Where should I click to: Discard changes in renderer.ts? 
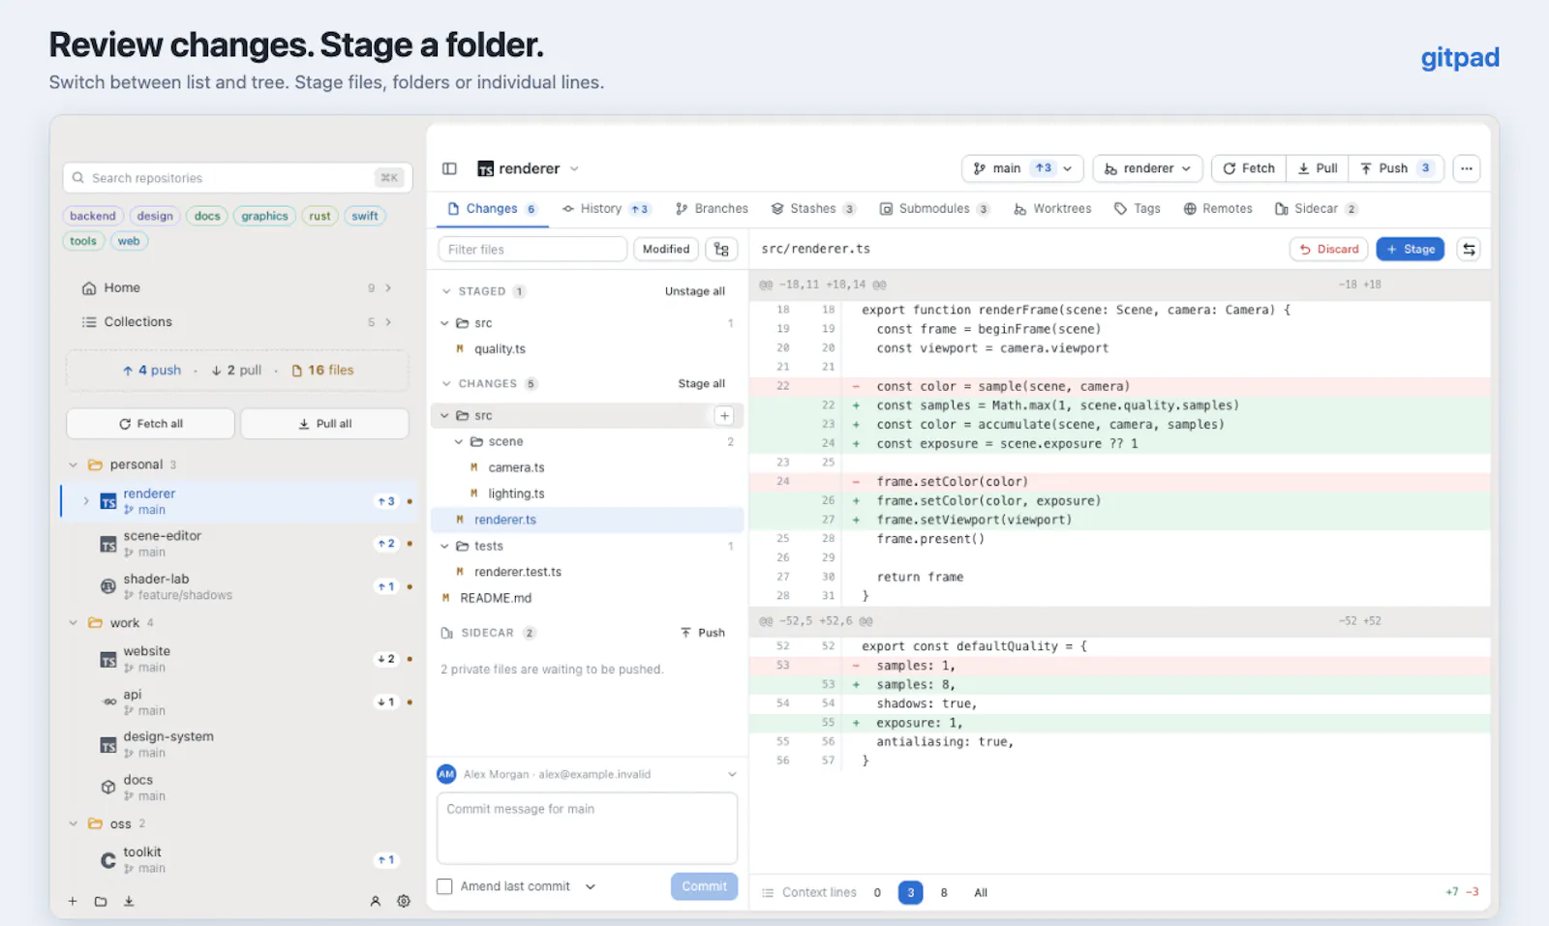click(x=1329, y=250)
